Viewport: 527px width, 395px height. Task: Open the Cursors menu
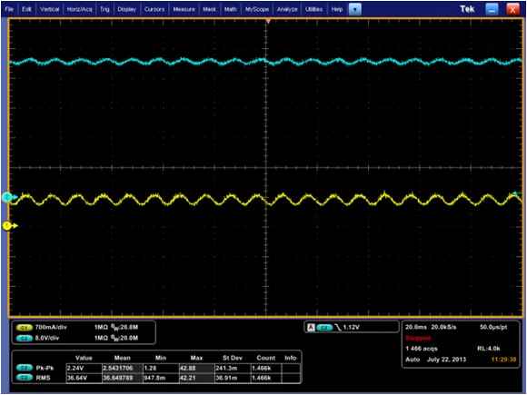coord(154,9)
